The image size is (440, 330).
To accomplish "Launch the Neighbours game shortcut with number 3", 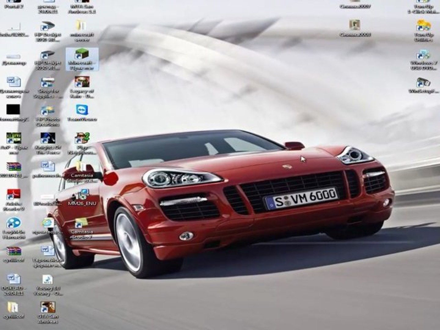I will 82,144.
